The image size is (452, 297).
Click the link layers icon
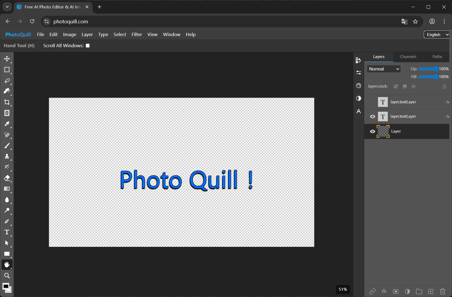tap(372, 291)
